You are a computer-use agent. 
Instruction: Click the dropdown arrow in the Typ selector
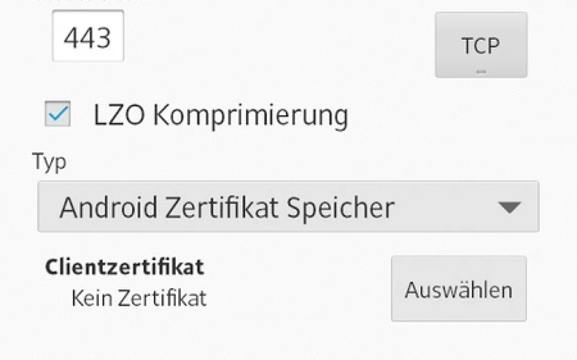[x=508, y=207]
